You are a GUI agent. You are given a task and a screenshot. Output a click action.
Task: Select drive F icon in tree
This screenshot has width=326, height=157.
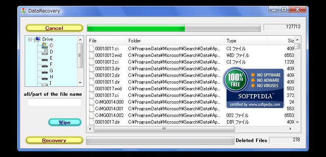click(45, 66)
